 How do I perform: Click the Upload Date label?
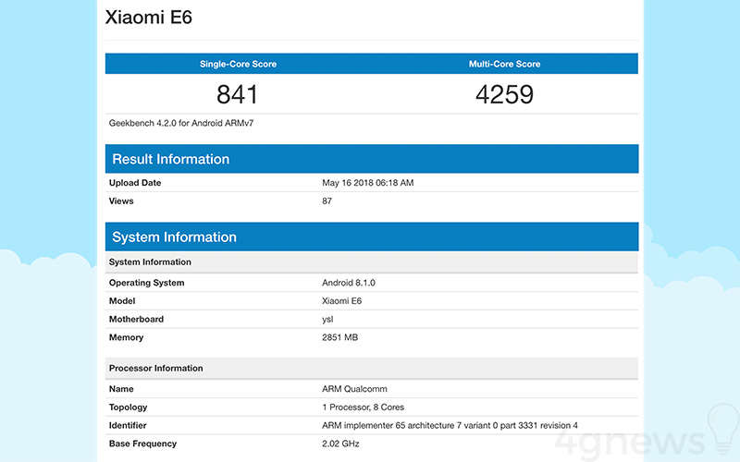[135, 182]
